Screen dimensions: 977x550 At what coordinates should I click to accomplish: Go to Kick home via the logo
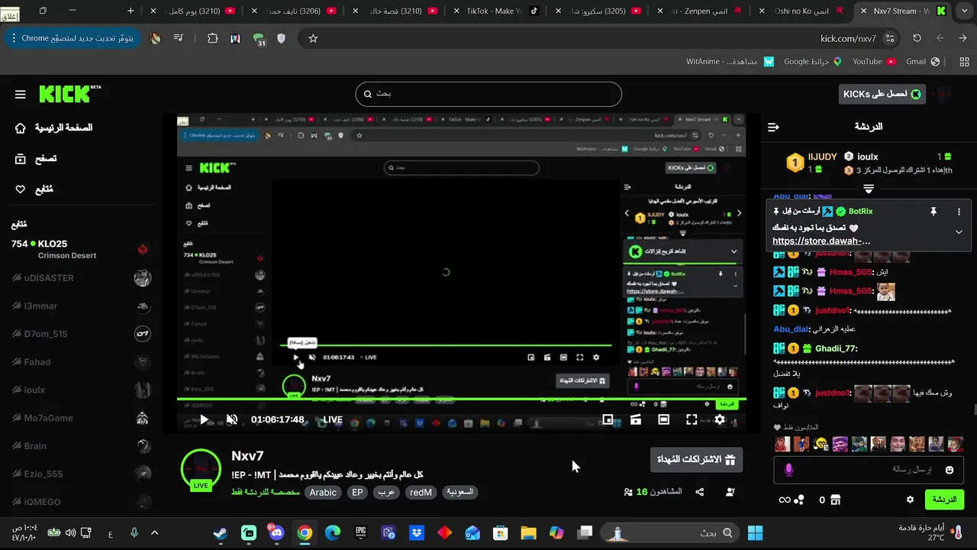point(69,94)
